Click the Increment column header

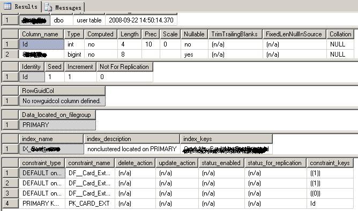click(x=80, y=67)
